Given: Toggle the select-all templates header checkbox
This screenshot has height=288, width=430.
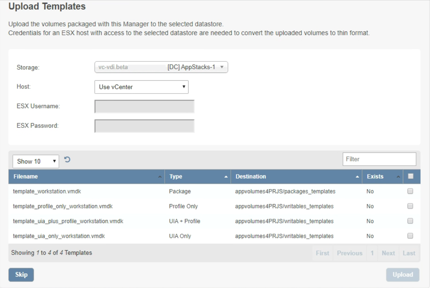Looking at the screenshot, I should point(410,176).
